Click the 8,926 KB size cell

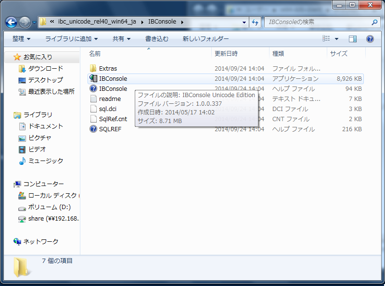[349, 79]
